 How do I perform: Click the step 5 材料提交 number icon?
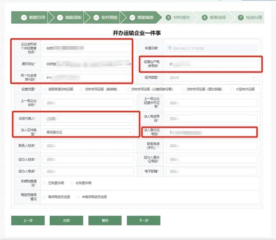[x=168, y=17]
